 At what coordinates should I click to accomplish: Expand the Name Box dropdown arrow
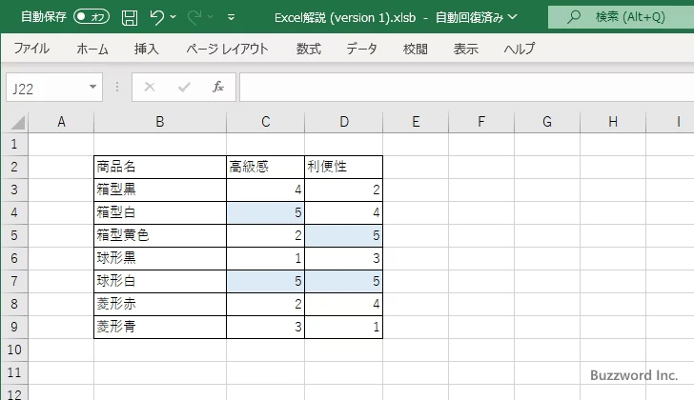coord(93,87)
